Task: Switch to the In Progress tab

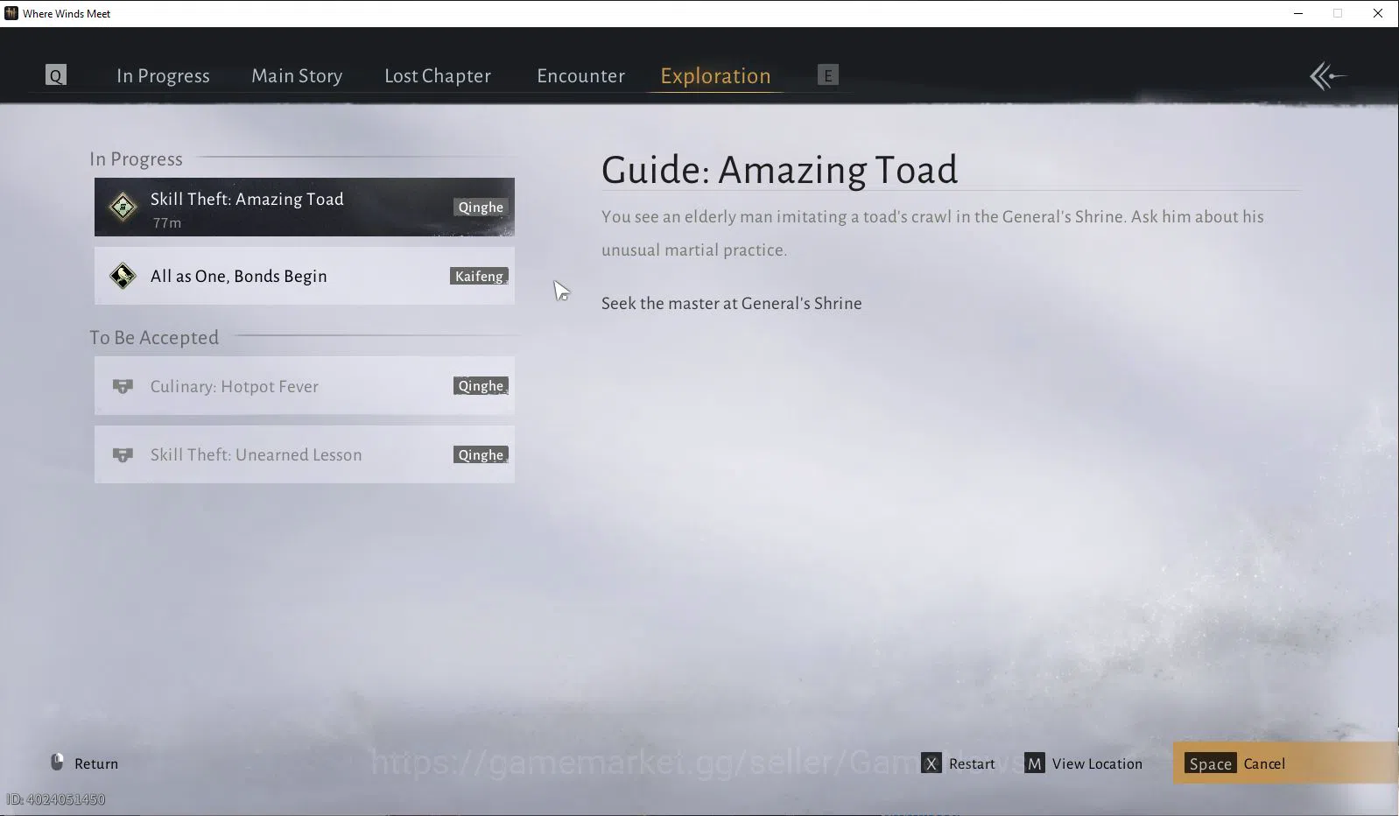Action: (x=163, y=76)
